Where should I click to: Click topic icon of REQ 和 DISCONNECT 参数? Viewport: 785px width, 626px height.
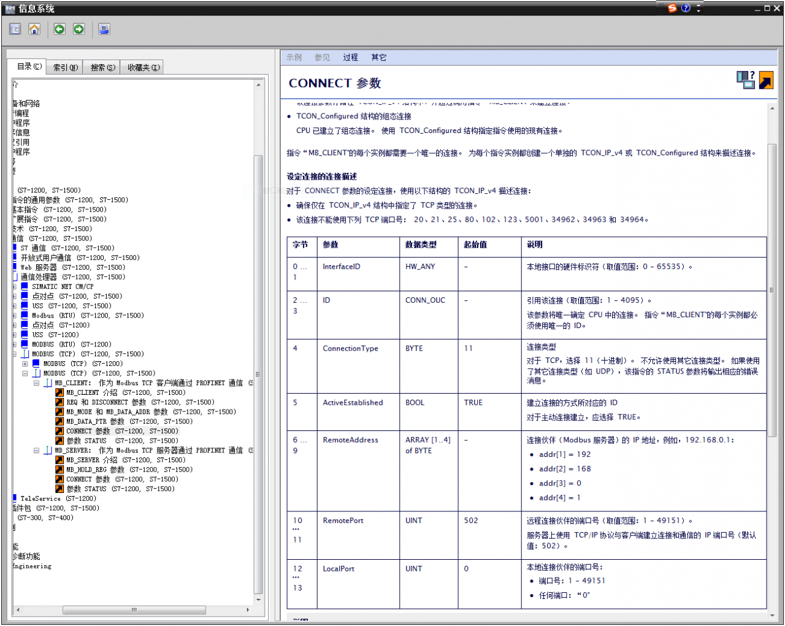pos(59,402)
